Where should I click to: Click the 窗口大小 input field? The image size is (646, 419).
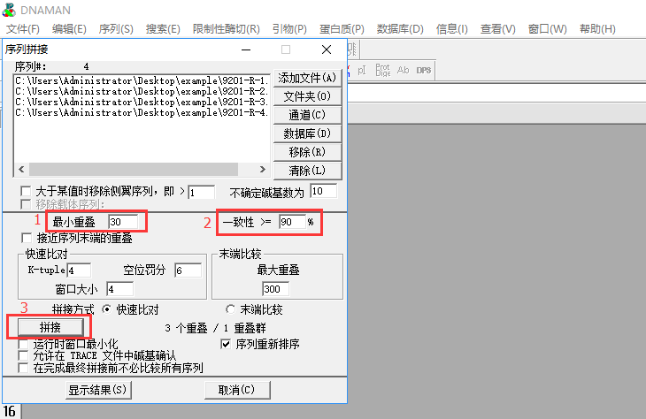pyautogui.click(x=119, y=289)
